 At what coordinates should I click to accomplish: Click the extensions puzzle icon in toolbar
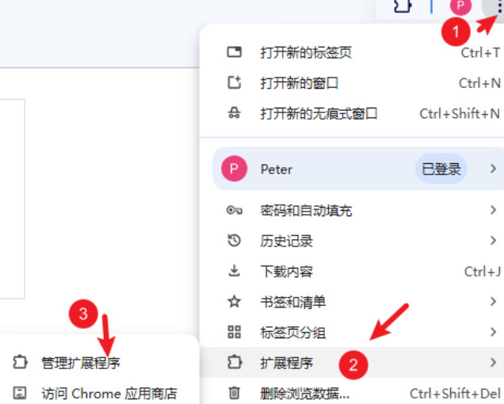tap(403, 6)
